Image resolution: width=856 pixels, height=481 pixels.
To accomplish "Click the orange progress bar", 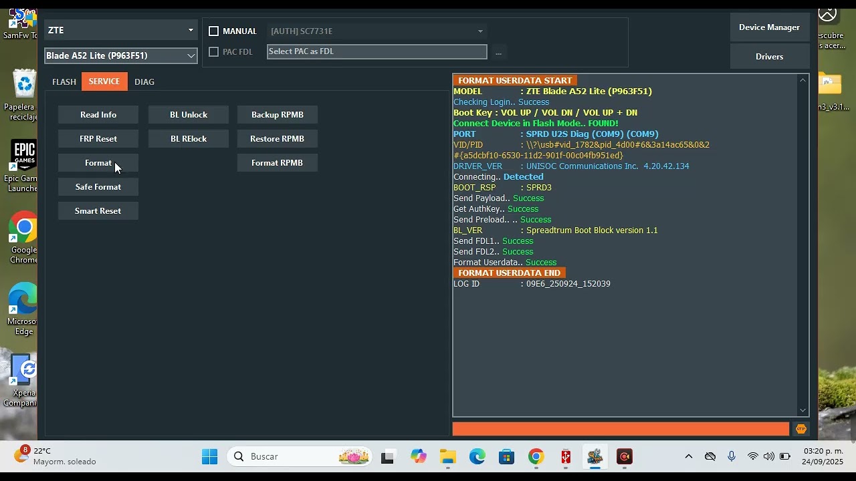I will pyautogui.click(x=621, y=429).
